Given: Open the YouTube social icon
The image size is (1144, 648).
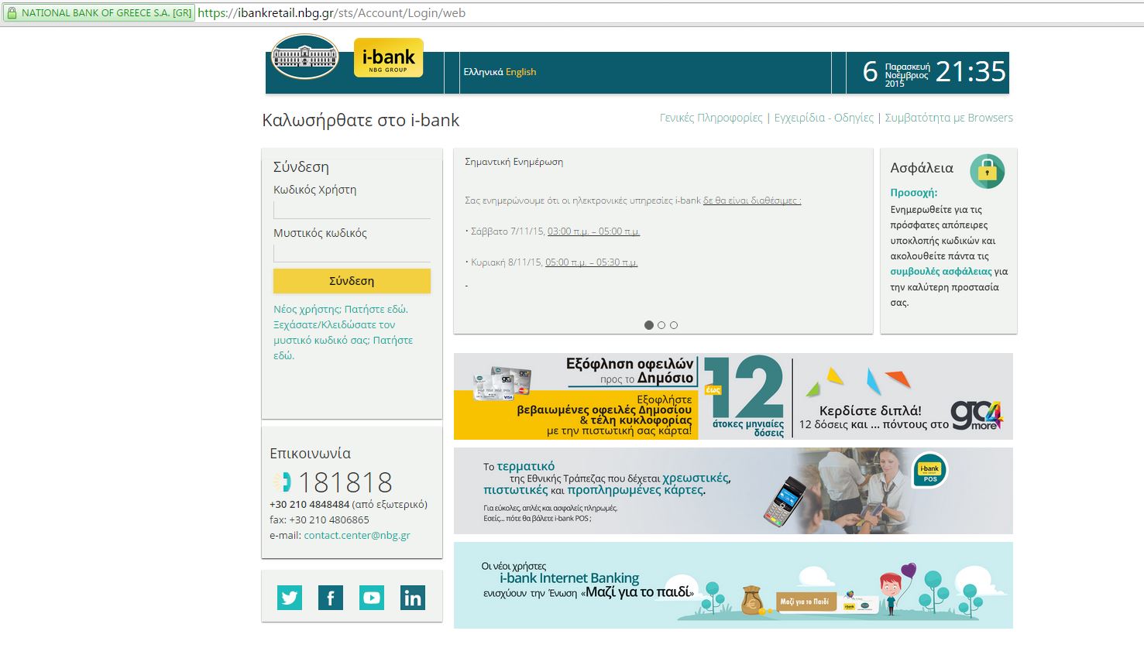Looking at the screenshot, I should (372, 598).
